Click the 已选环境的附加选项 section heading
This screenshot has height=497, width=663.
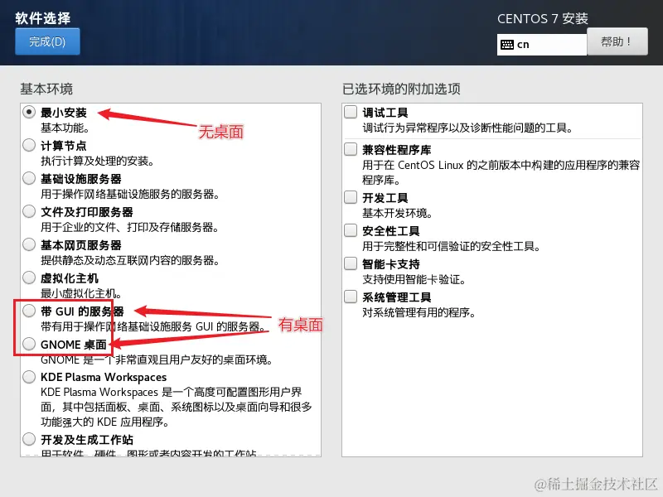401,89
